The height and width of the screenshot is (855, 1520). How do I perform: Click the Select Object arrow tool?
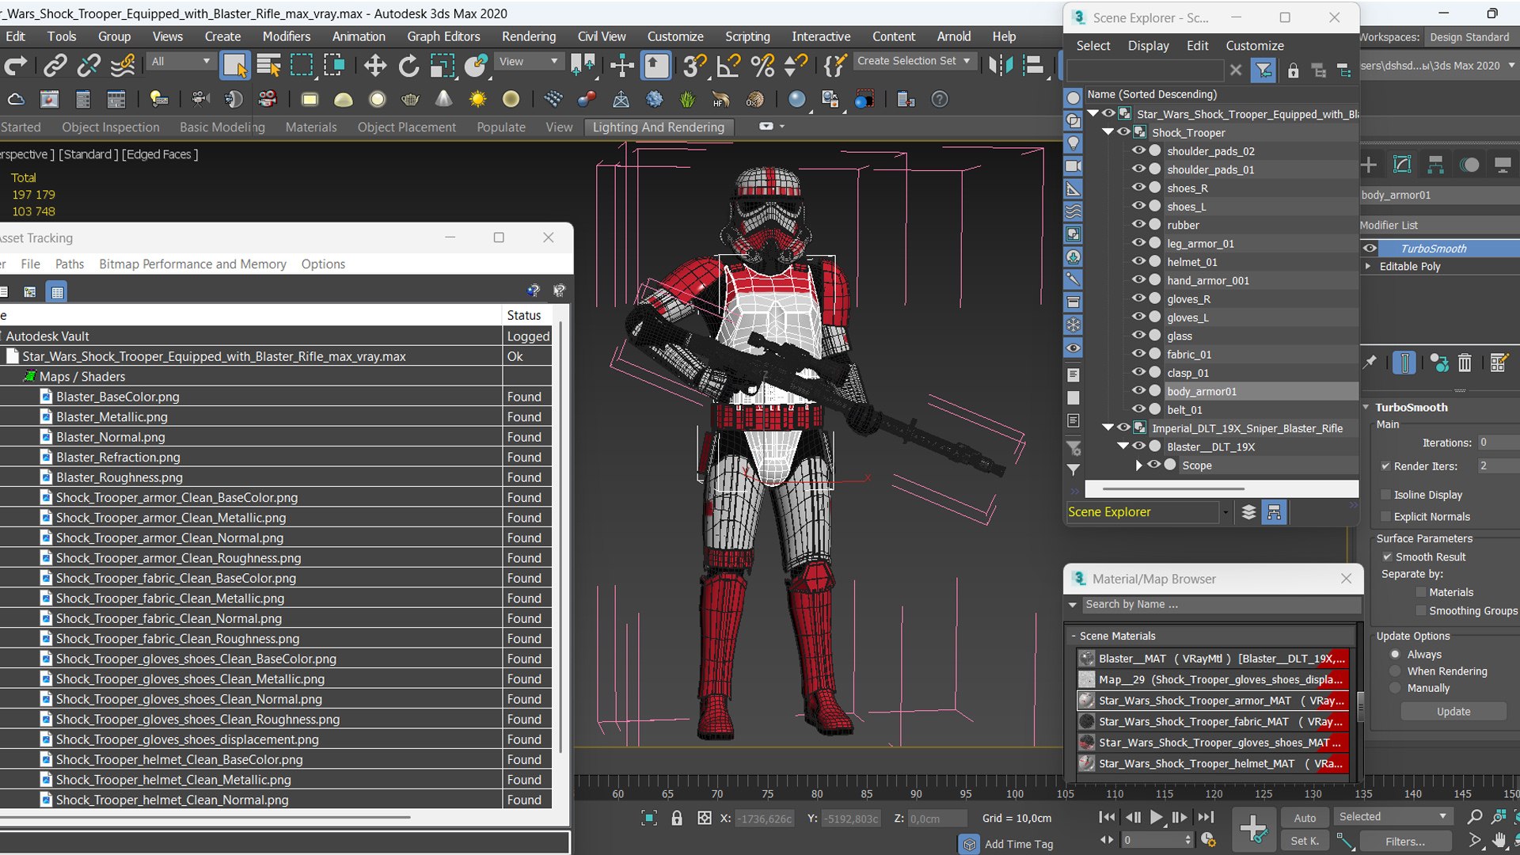(x=234, y=66)
